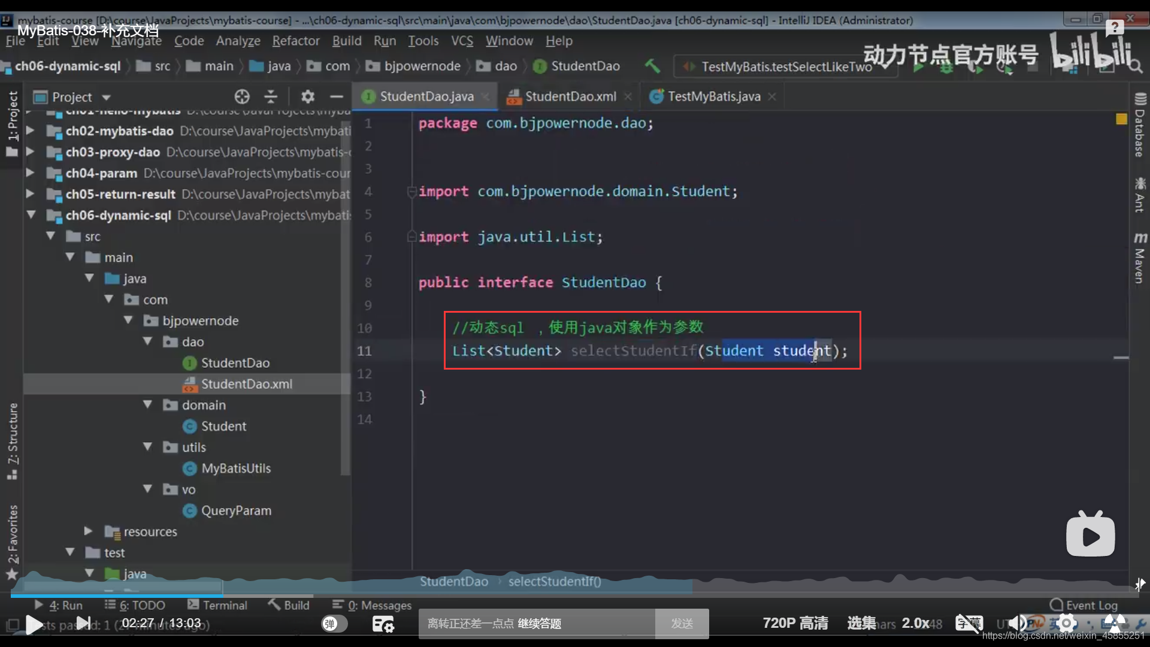Click the video settings gear icon
Screen dimensions: 1150x647
(1067, 624)
